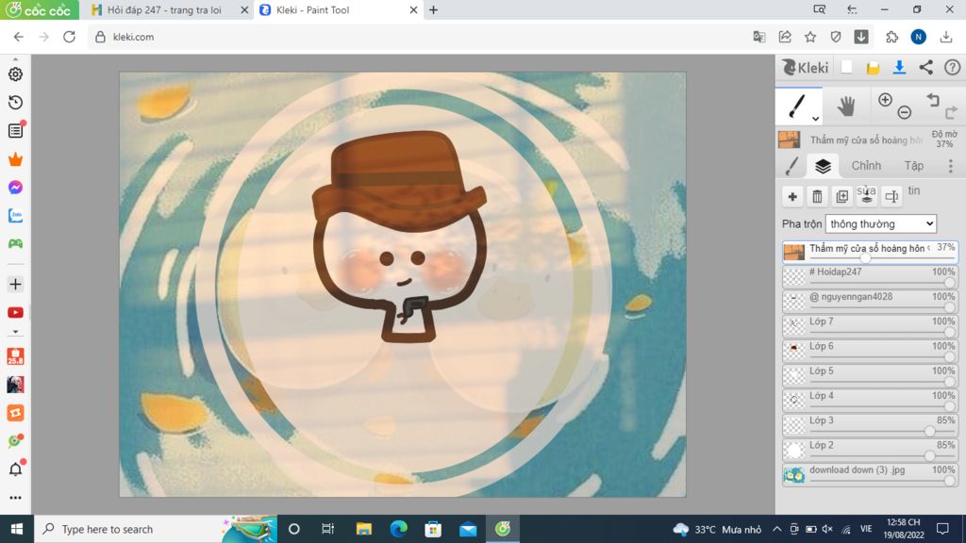
Task: Open the three-dot more options menu
Action: [x=950, y=166]
